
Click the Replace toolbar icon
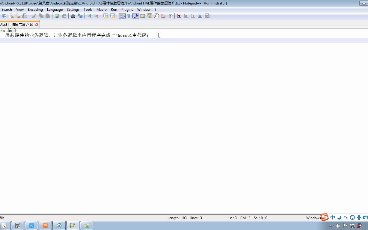(x=80, y=16)
